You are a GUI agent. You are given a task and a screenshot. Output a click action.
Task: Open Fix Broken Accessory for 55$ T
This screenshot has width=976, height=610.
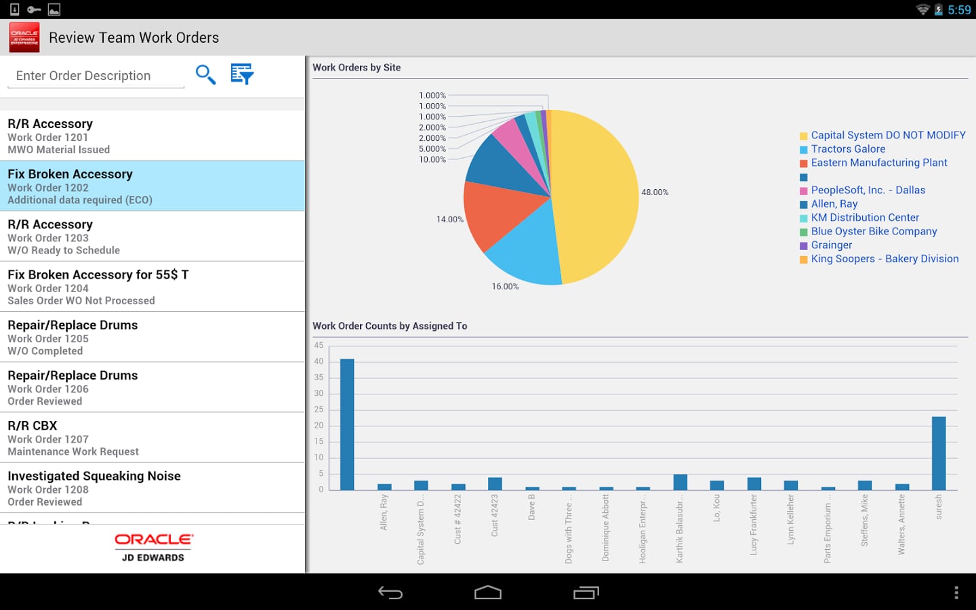152,287
